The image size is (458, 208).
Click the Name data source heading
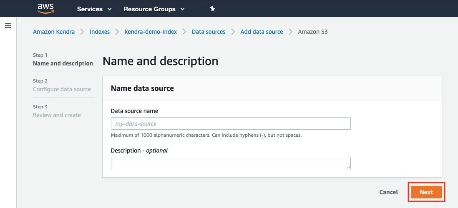143,88
